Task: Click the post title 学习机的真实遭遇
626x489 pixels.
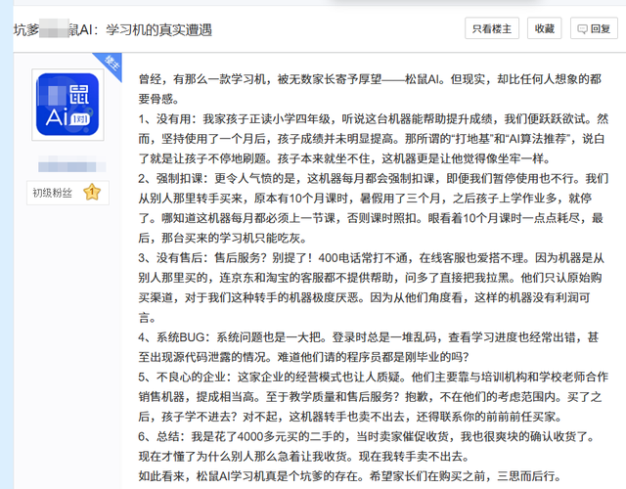Action: coord(158,30)
